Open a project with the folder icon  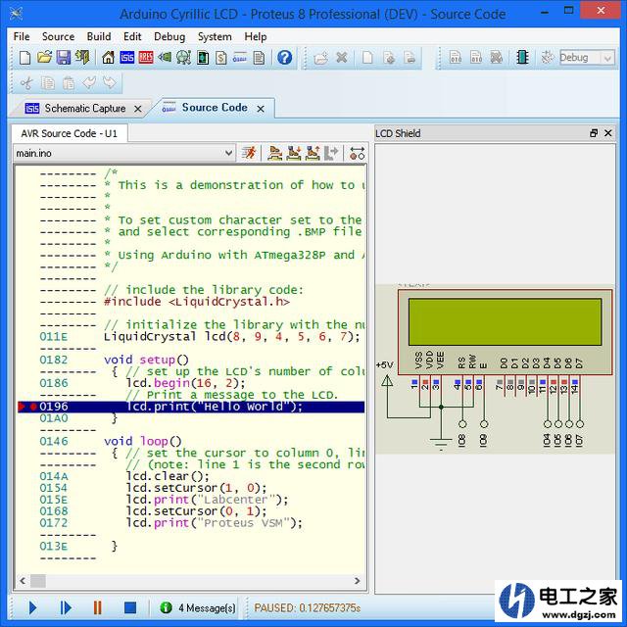click(44, 58)
